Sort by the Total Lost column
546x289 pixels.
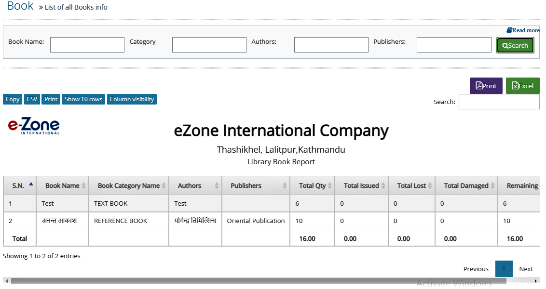[411, 186]
